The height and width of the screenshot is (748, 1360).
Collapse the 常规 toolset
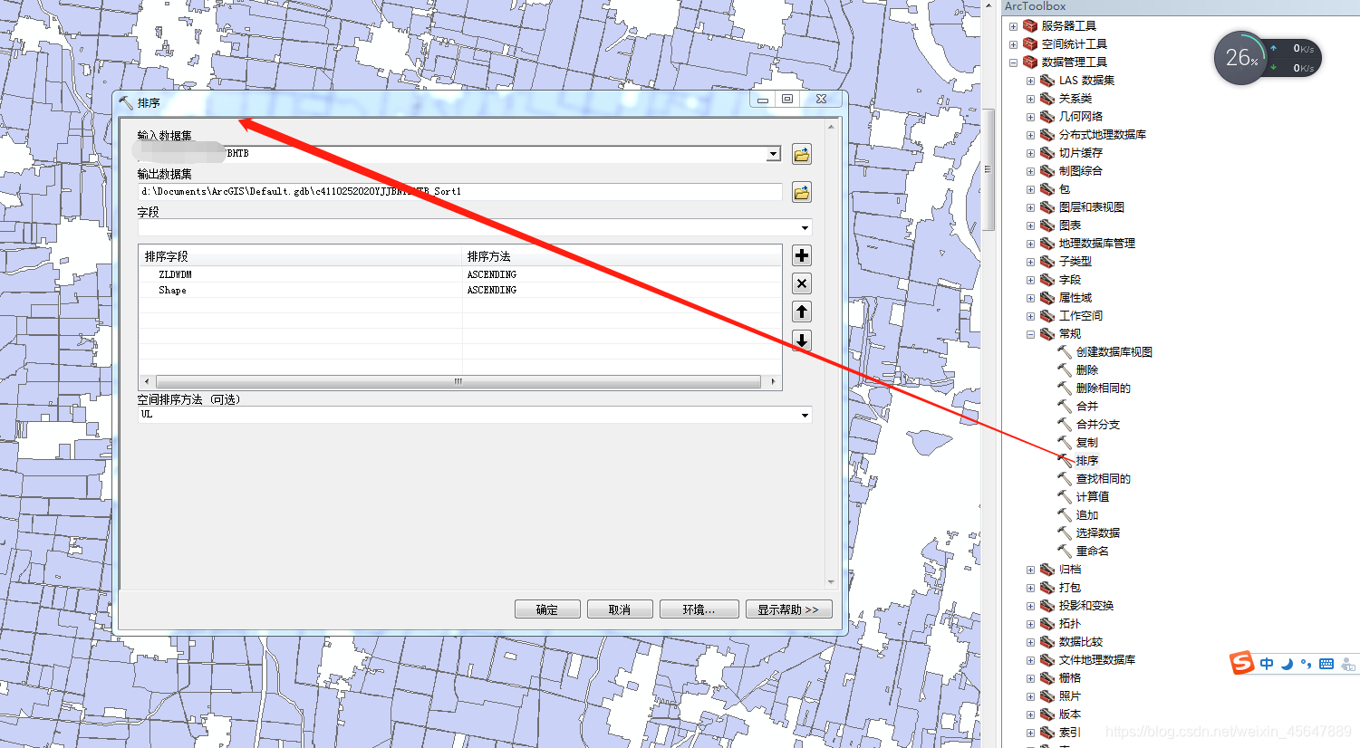[x=1030, y=334]
